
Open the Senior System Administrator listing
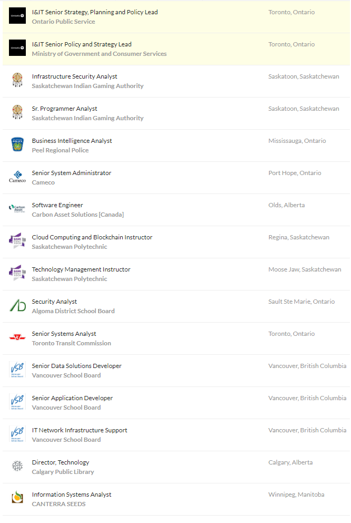[72, 173]
